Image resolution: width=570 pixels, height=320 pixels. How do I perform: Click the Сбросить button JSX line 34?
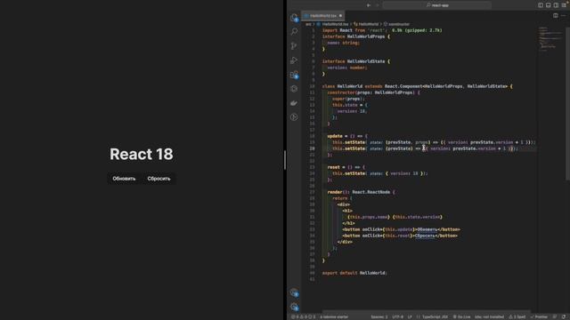(400, 236)
